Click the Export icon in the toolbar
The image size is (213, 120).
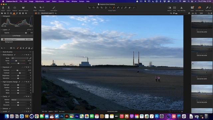[x=9, y=8]
